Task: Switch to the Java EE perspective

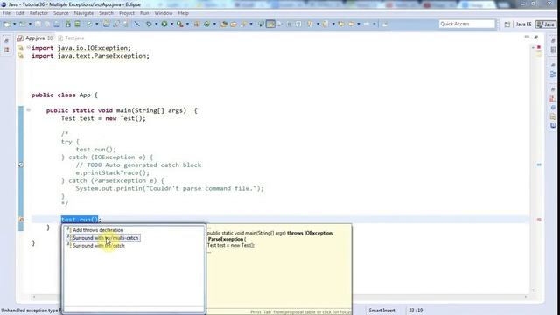Action: pyautogui.click(x=523, y=24)
